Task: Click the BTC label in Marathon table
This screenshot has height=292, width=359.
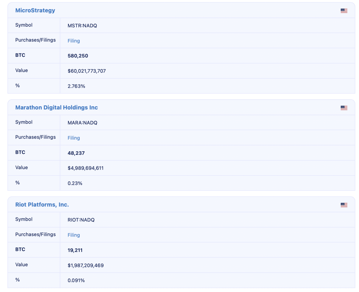Action: 20,152
